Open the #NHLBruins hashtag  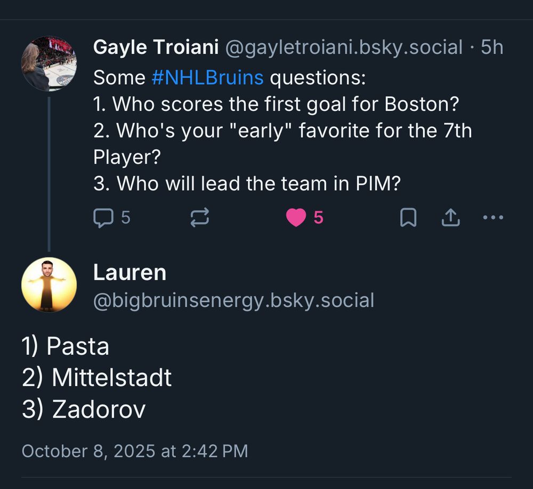[207, 78]
